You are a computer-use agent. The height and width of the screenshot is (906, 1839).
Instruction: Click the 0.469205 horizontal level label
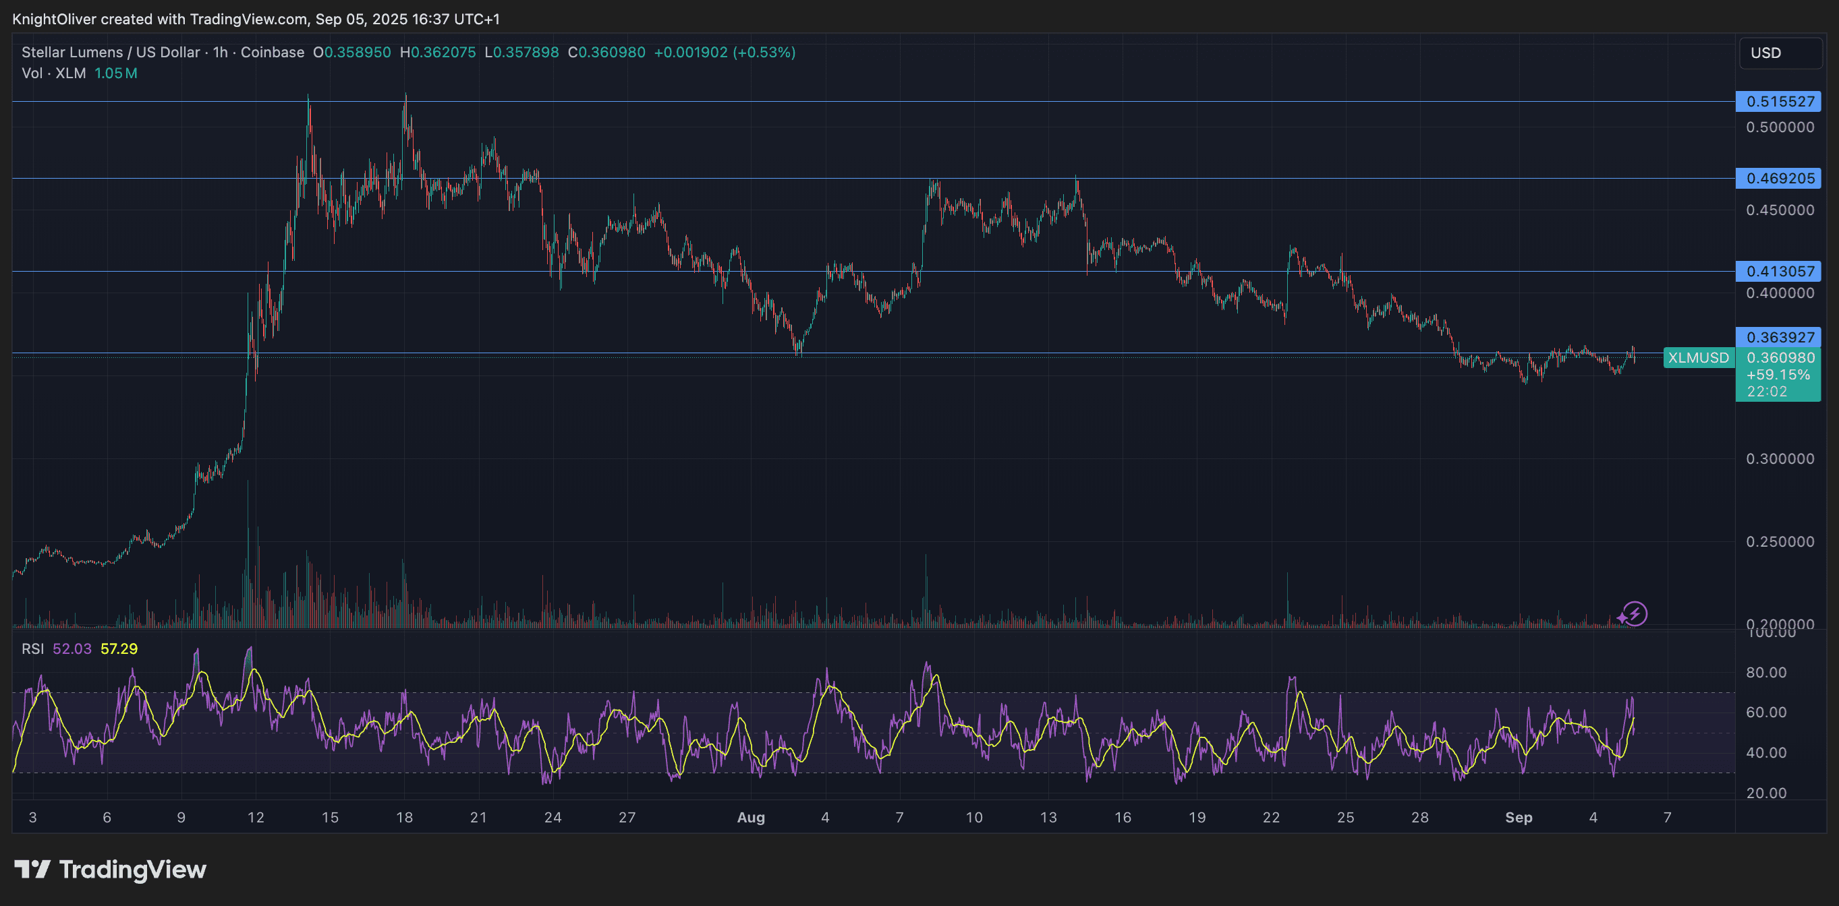pos(1778,179)
